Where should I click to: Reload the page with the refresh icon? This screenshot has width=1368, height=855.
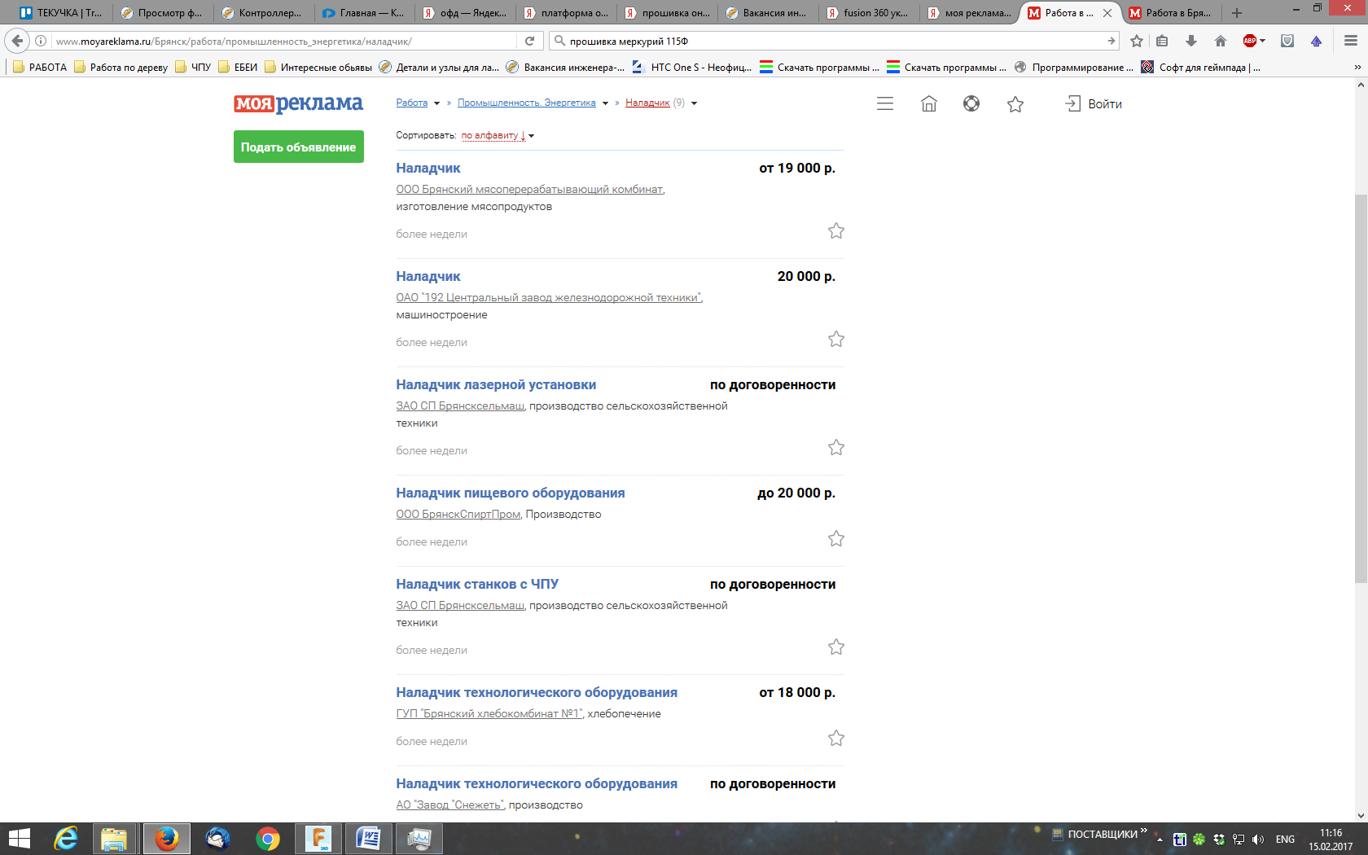pos(529,41)
